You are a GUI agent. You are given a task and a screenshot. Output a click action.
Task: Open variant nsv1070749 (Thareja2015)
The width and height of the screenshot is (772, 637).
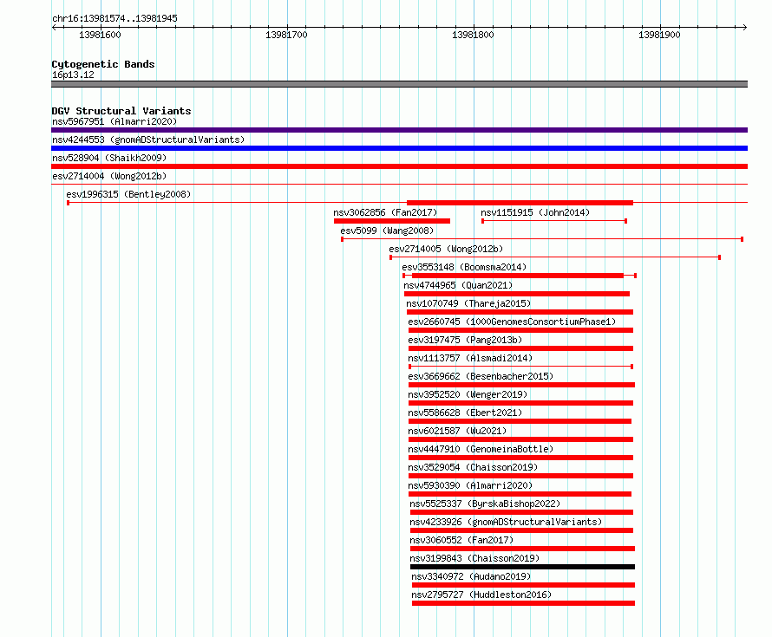pos(468,303)
